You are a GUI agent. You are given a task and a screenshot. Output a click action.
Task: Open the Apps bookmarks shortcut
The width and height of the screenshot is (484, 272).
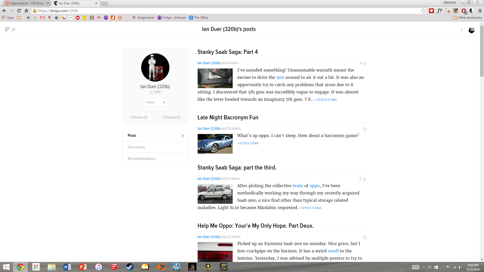point(8,18)
